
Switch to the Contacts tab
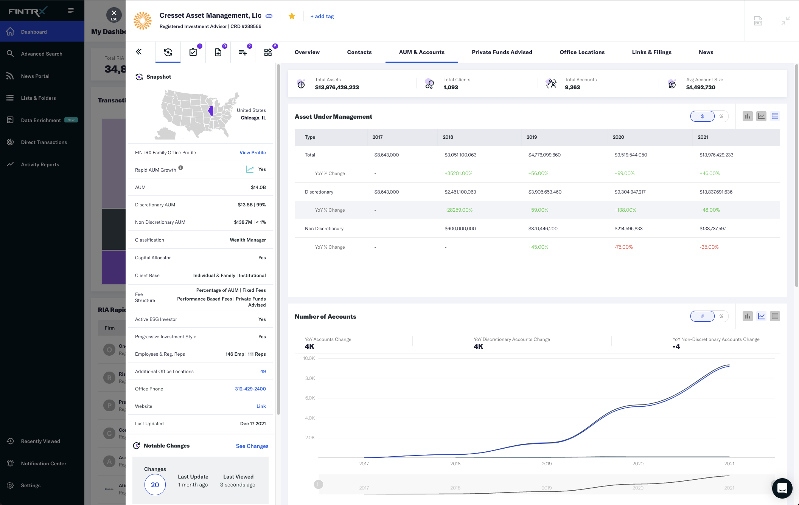coord(359,52)
